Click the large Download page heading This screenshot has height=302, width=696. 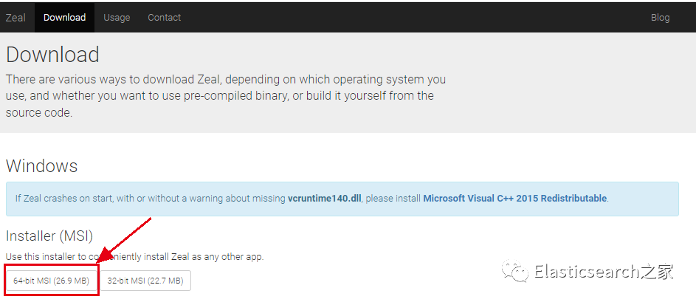[52, 55]
